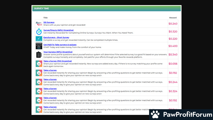The width and height of the screenshot is (213, 120).
Task: Click the survey icon in the $0.244 row
Action: click(39, 82)
